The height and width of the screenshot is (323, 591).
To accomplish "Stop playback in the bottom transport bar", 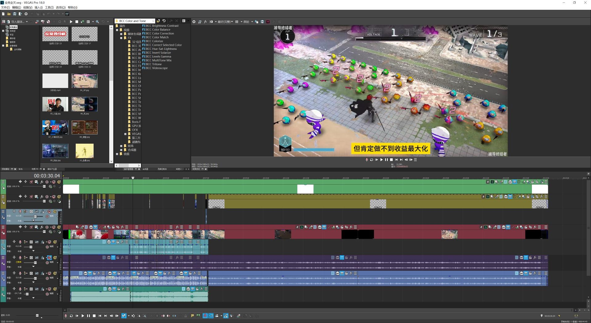I will [94, 316].
